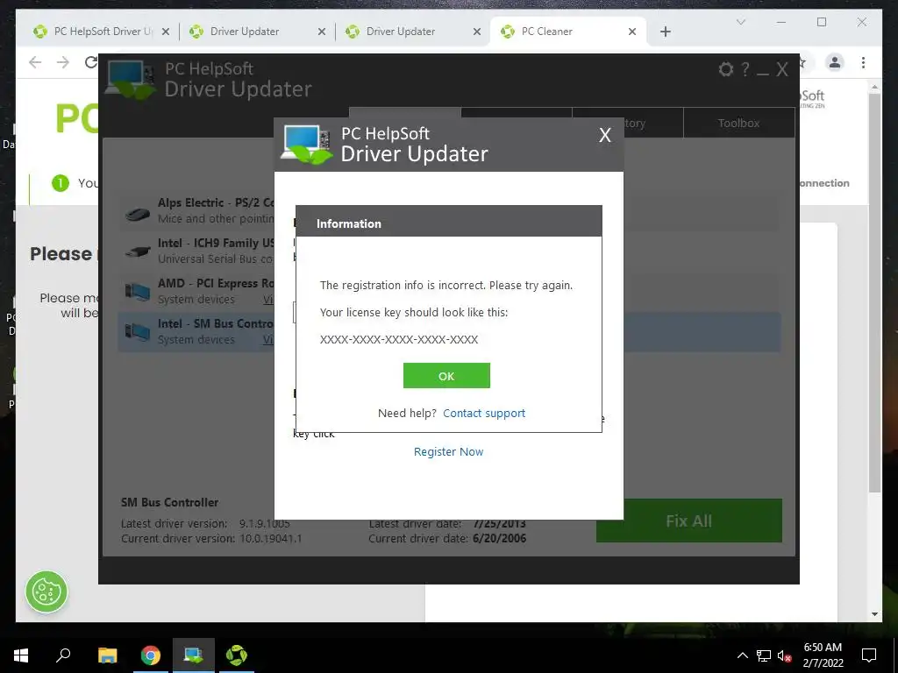Click the Fix All button

[x=689, y=521]
